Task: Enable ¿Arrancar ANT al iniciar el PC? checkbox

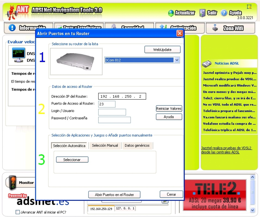Action: [18, 212]
